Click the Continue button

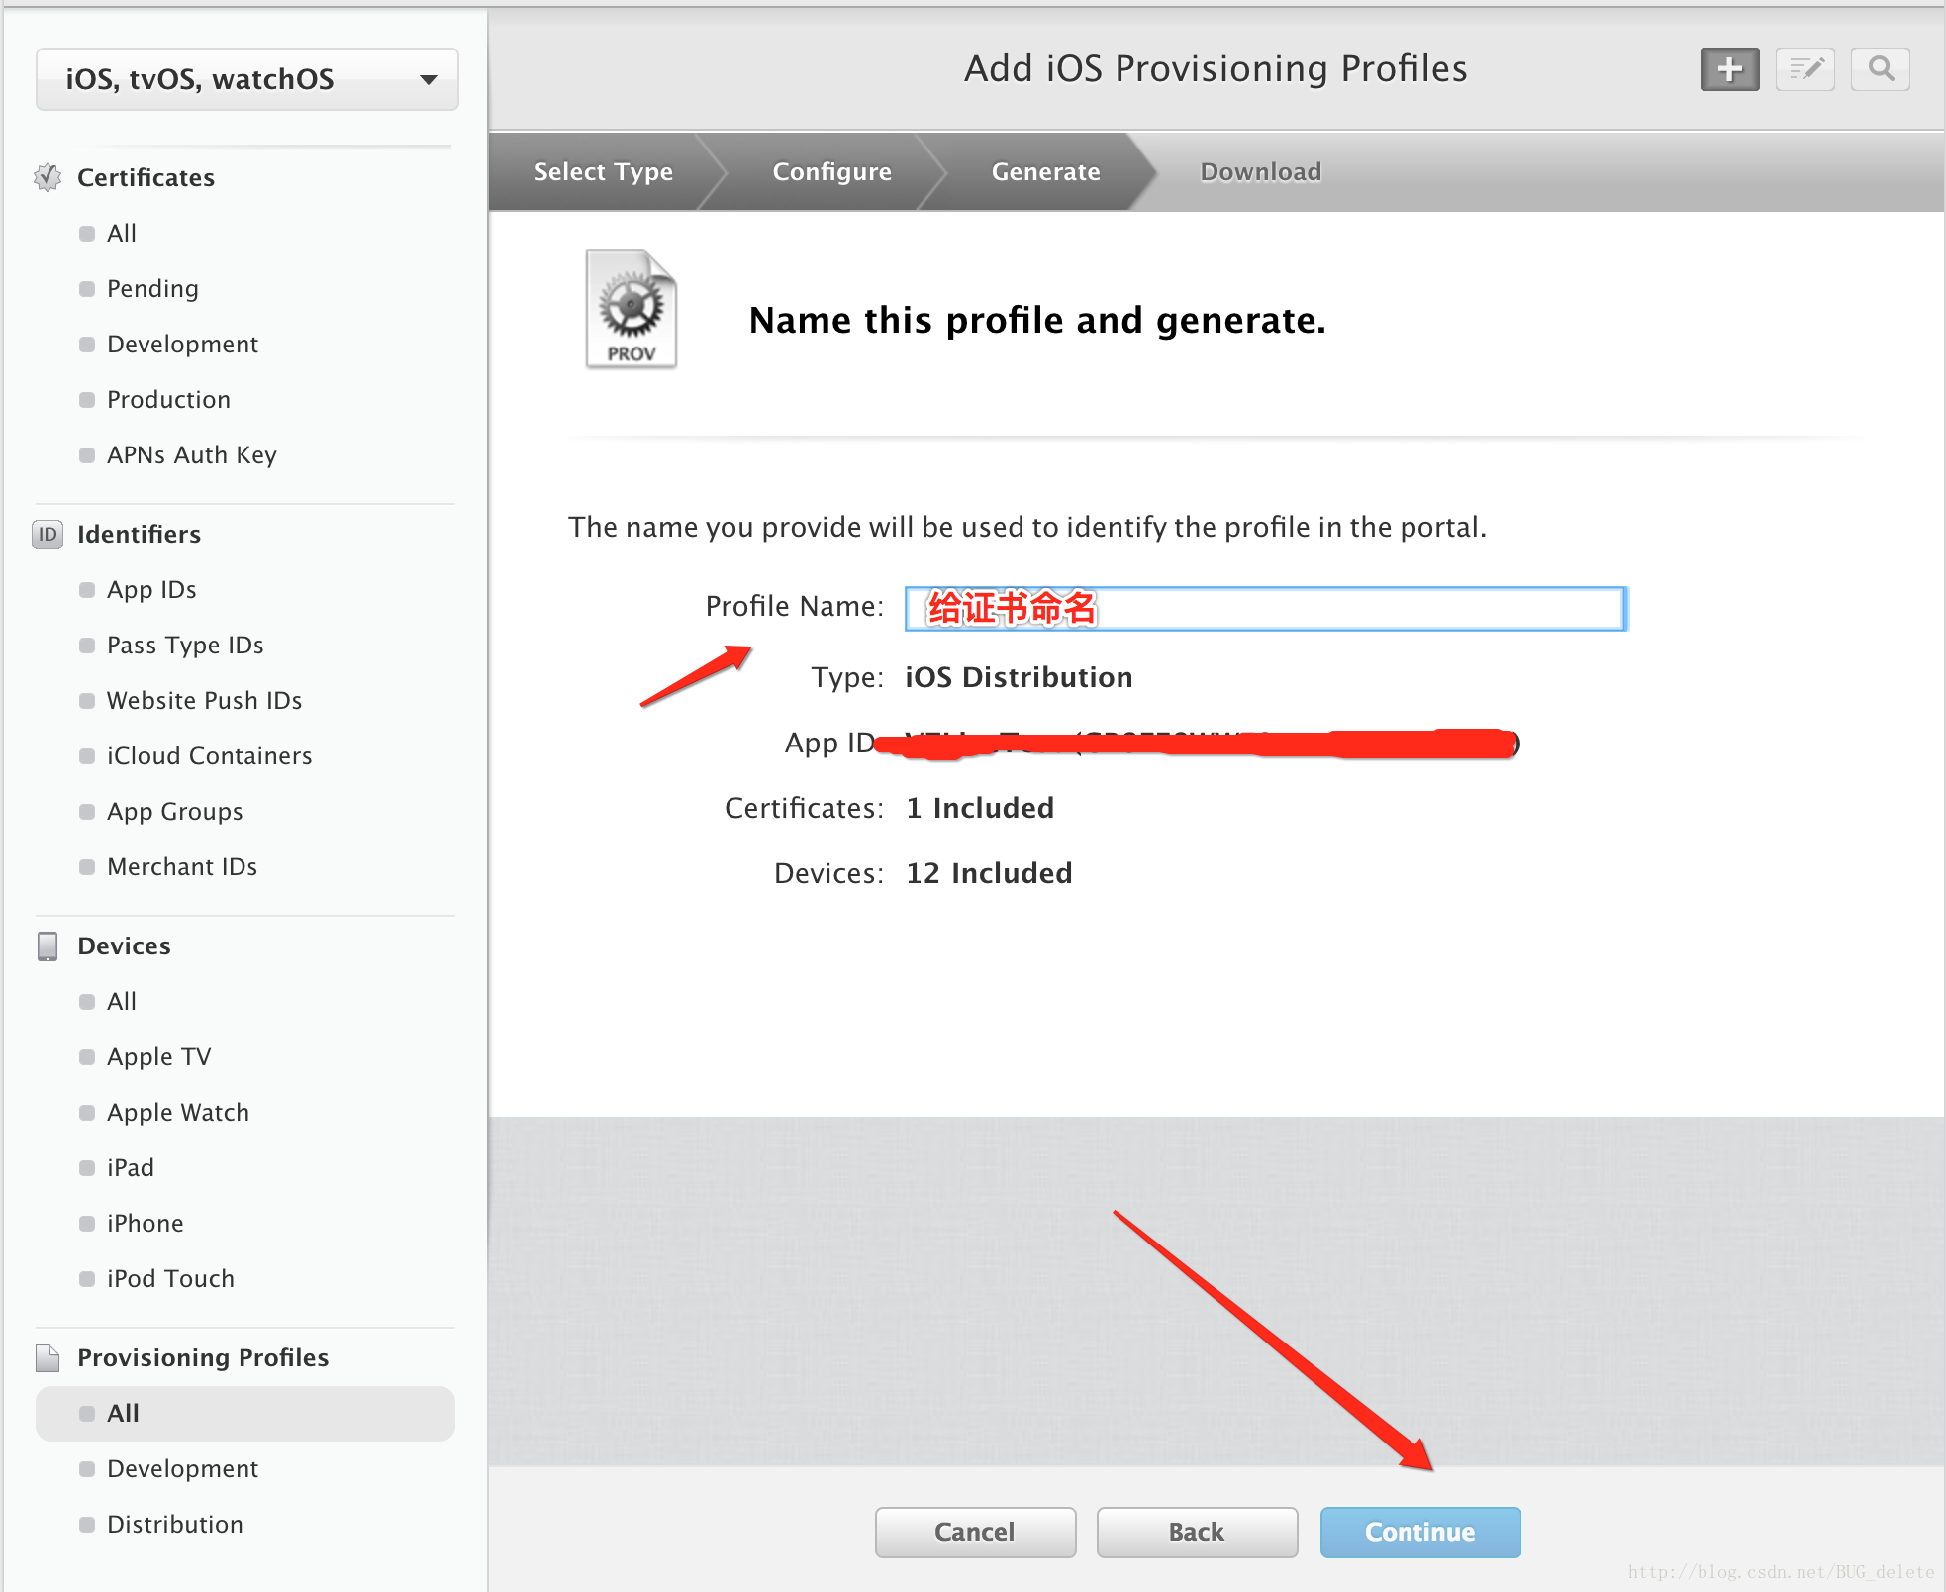tap(1420, 1532)
